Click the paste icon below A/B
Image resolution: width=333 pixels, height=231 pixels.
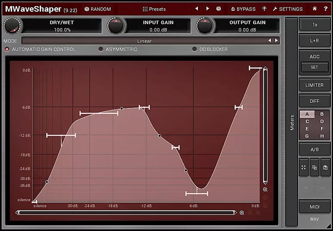click(325, 167)
